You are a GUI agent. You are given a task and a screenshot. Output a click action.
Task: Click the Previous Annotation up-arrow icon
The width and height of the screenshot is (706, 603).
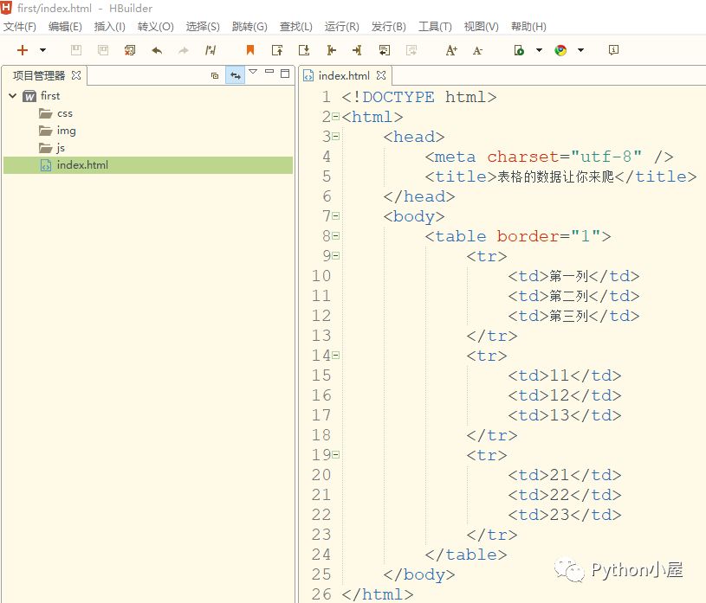277,50
